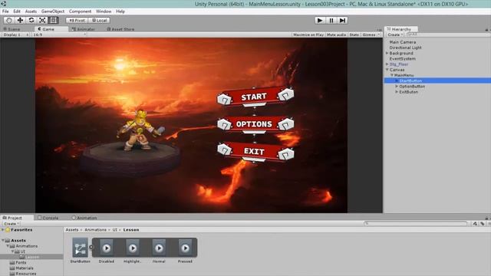Click the Pause button
Screen dimensions: 491x276
click(331, 21)
